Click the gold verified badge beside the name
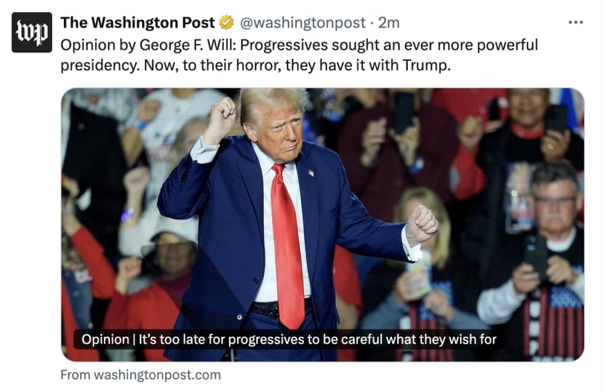This screenshot has height=392, width=614. (227, 23)
